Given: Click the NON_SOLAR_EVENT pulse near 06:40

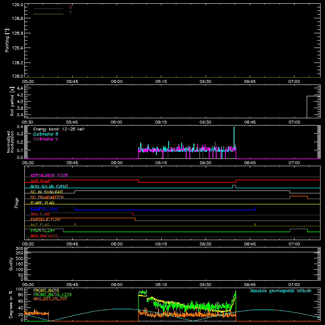Looking at the screenshot, I should tap(234, 186).
